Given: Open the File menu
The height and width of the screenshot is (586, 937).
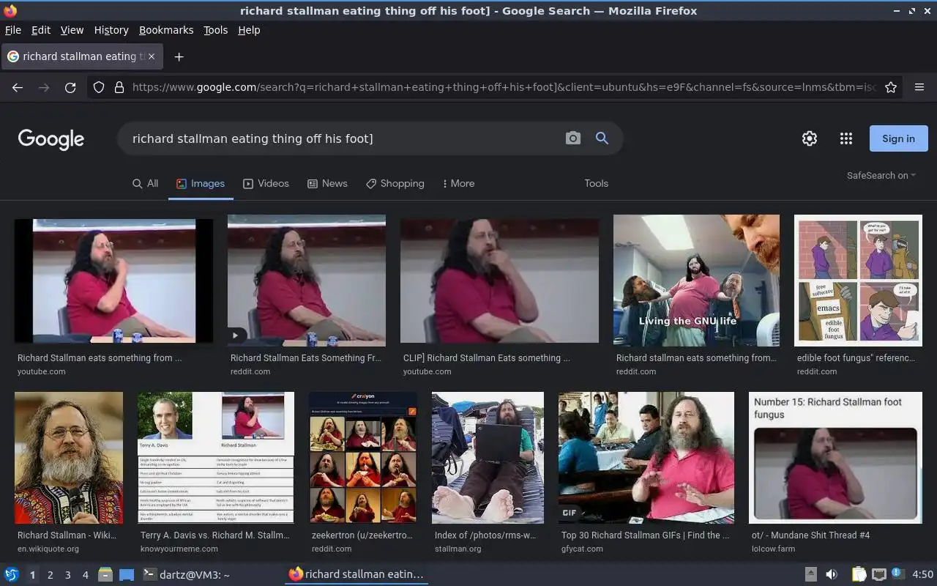Looking at the screenshot, I should [13, 30].
